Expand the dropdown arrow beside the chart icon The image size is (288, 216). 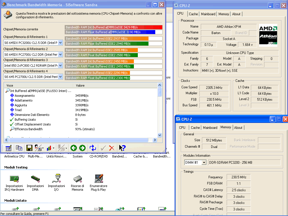coord(53,148)
